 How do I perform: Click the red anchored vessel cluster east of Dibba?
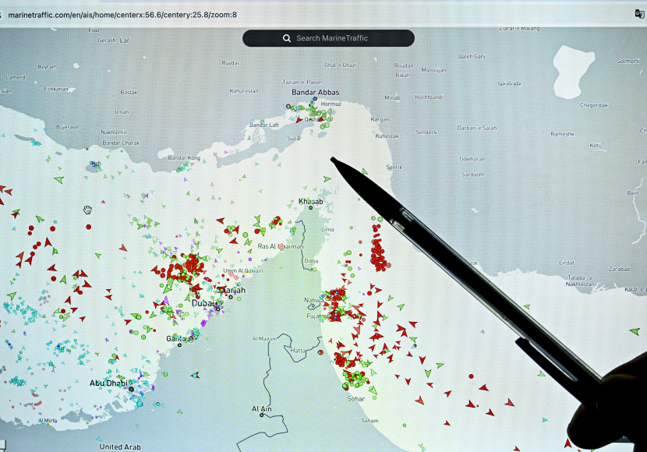point(379,253)
